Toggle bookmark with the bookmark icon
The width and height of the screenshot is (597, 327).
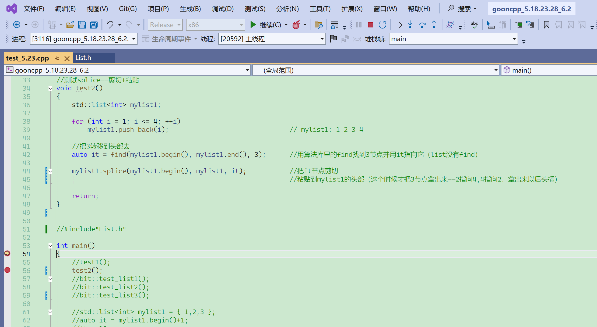546,25
